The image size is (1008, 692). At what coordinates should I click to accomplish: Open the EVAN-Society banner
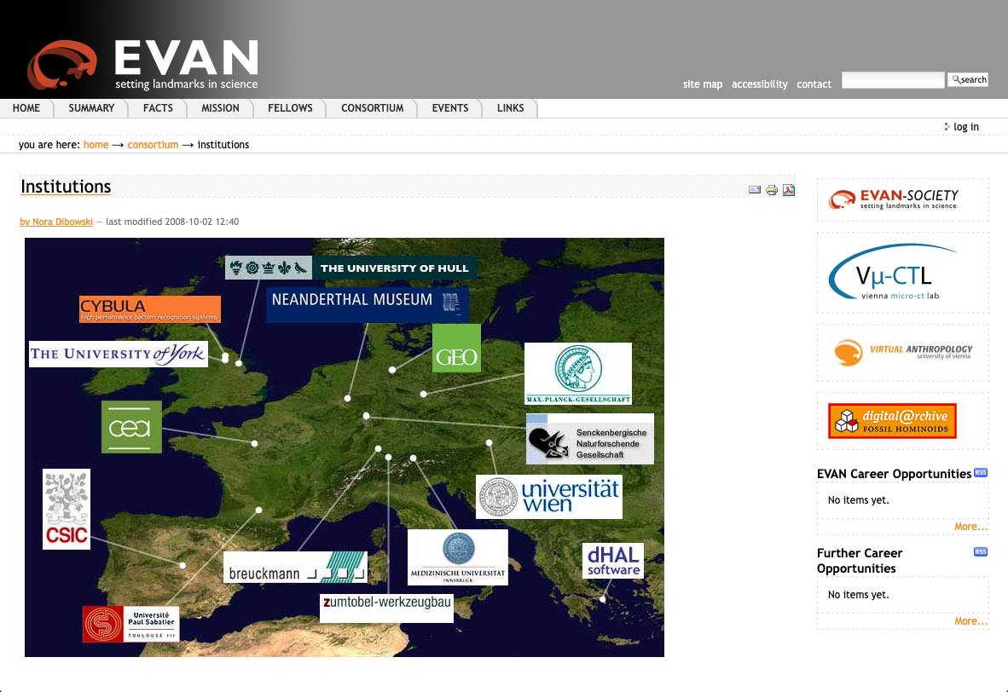point(902,199)
